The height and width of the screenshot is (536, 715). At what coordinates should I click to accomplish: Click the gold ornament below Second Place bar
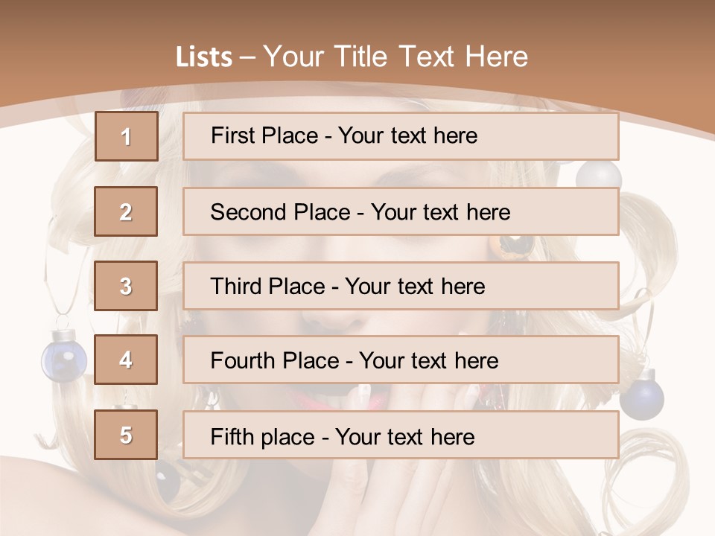pos(517,248)
